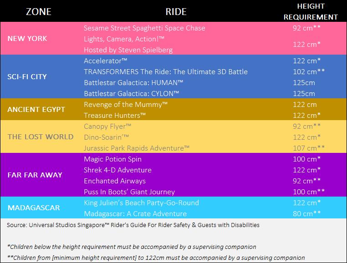The height and width of the screenshot is (263, 347).
Task: Click the Accelerator ride name
Action: click(x=105, y=61)
